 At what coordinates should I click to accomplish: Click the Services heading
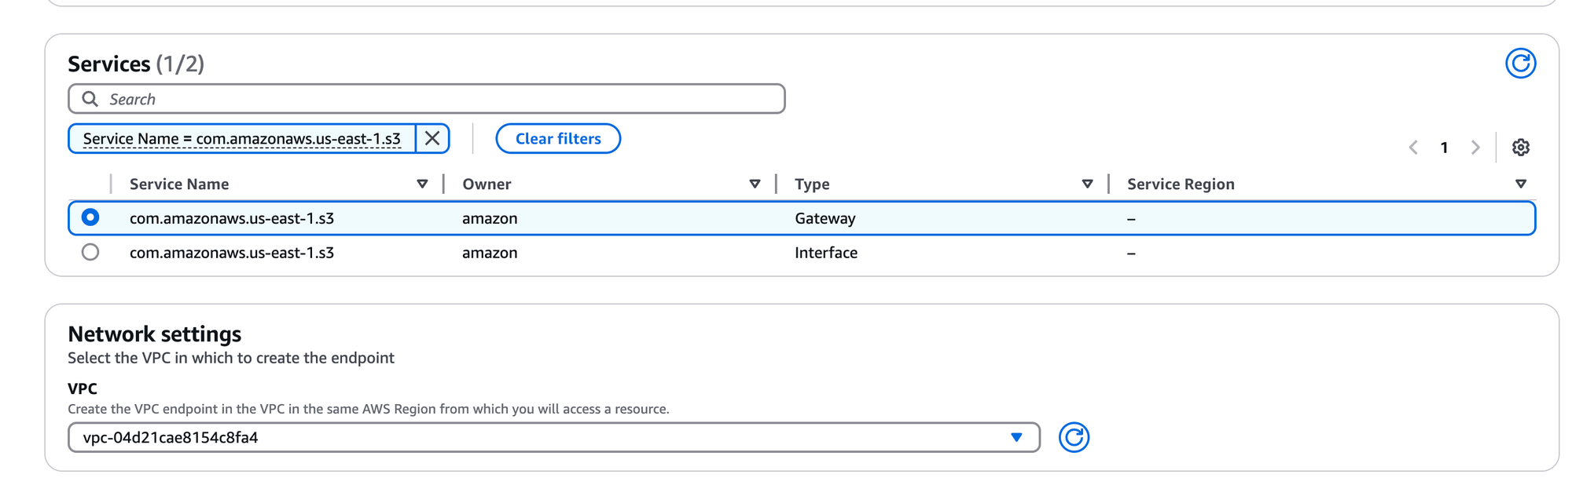(136, 64)
